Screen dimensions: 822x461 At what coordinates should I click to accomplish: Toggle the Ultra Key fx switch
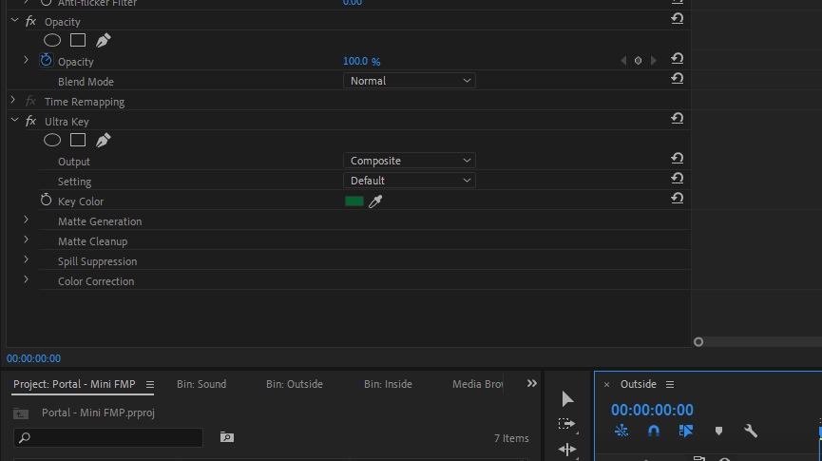pyautogui.click(x=31, y=121)
